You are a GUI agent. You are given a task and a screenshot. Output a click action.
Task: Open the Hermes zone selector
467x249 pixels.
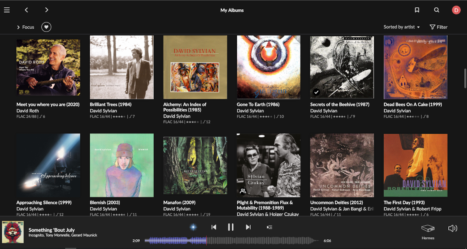428,232
